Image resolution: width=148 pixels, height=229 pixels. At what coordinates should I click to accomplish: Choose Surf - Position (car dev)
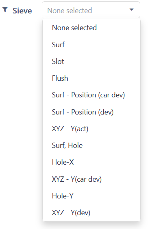[x=91, y=95]
